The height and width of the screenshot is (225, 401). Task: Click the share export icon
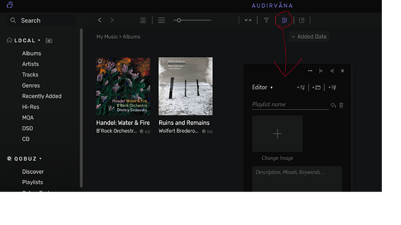point(302,20)
